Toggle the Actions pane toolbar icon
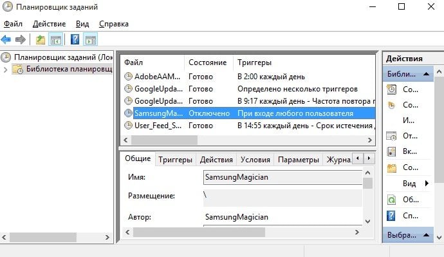Viewport: 444px width, 257px height. [x=91, y=40]
